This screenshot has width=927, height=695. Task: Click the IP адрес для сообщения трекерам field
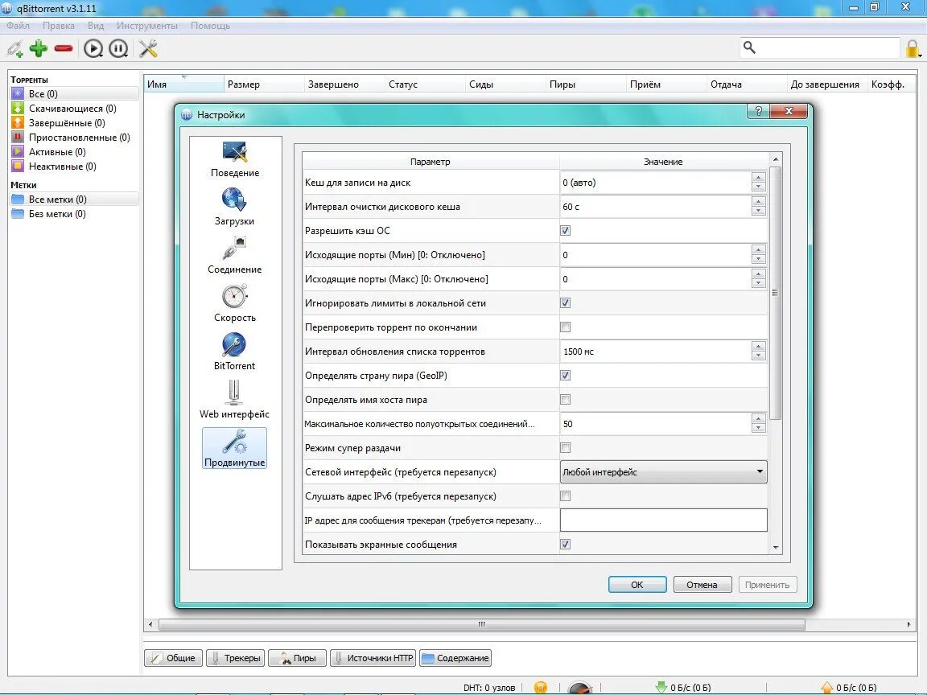click(x=663, y=520)
